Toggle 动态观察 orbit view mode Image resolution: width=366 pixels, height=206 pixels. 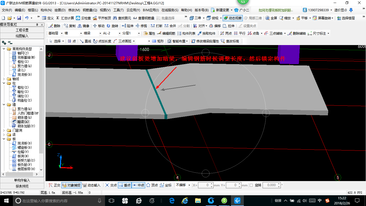tap(233, 18)
